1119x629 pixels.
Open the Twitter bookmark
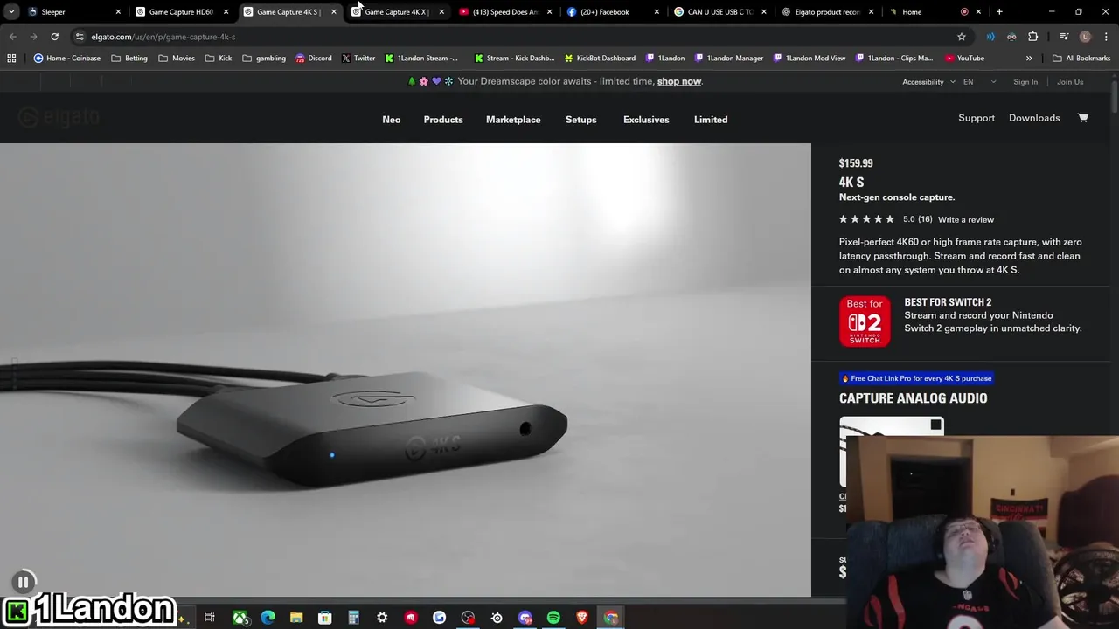[x=358, y=59]
